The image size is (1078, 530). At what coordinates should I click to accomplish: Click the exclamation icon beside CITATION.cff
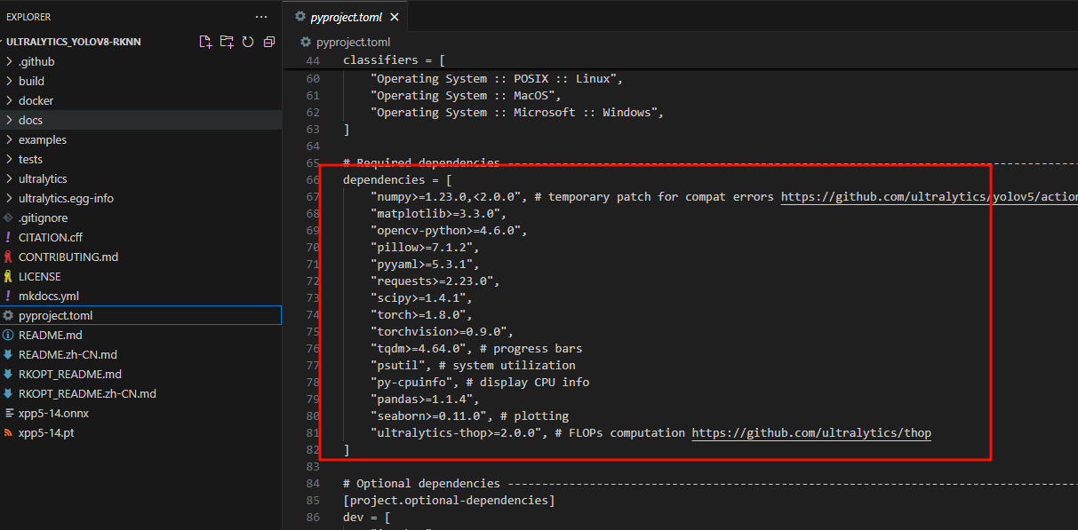[x=8, y=237]
